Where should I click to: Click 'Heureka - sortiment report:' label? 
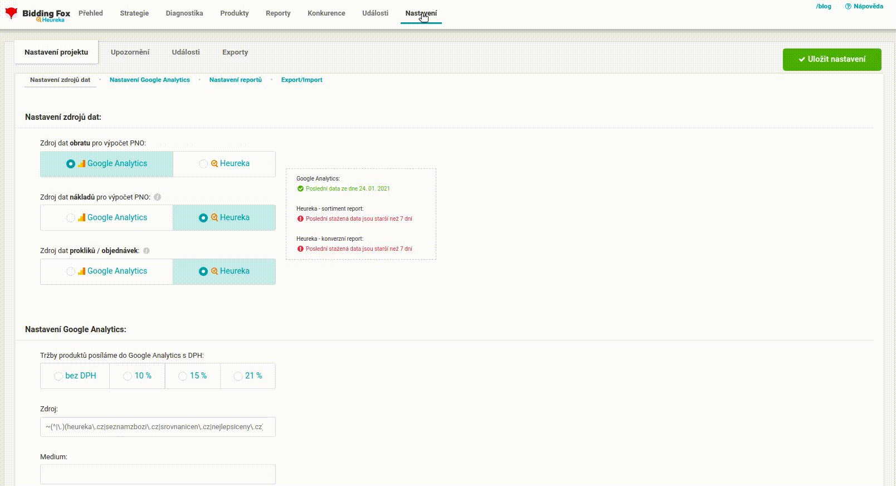point(330,209)
